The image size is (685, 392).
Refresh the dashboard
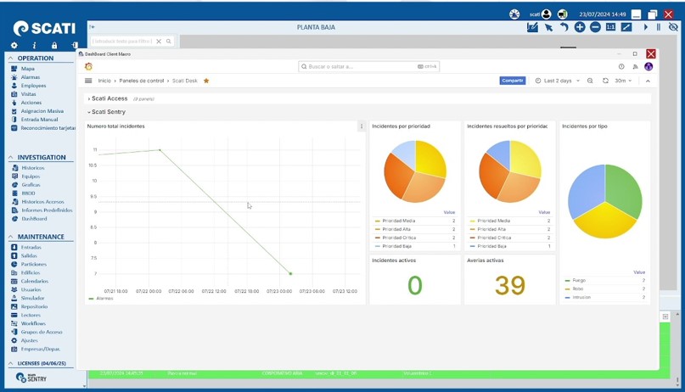coord(605,81)
